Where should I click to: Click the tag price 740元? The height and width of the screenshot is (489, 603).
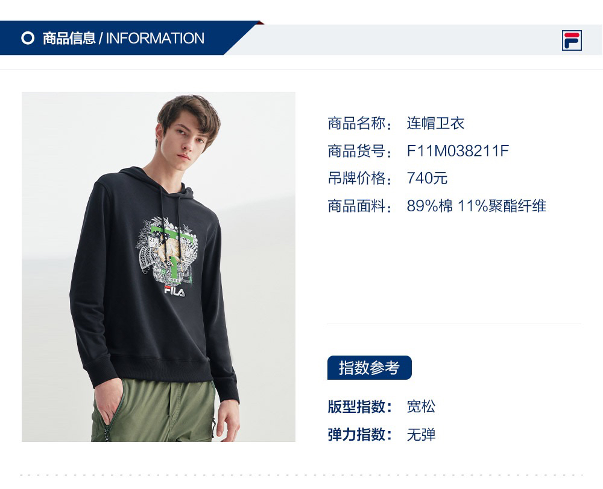[427, 178]
